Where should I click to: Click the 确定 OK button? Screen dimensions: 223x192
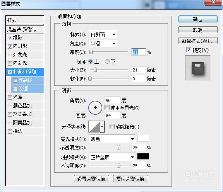pos(198,19)
